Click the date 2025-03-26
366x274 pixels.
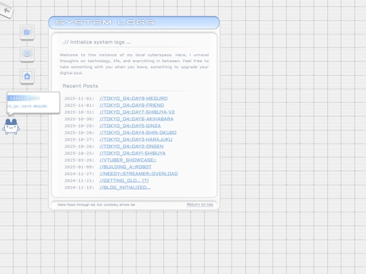tap(79, 160)
